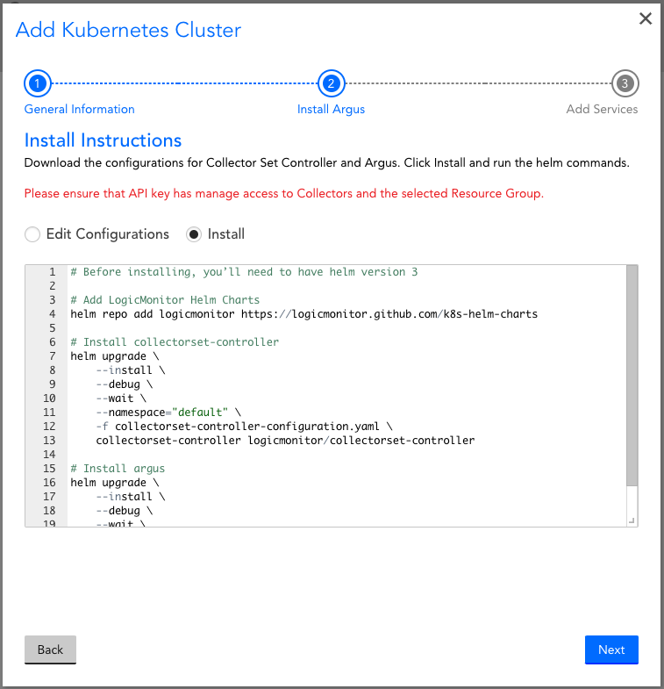664x689 pixels.
Task: Open the Install Argus step label
Action: (331, 109)
